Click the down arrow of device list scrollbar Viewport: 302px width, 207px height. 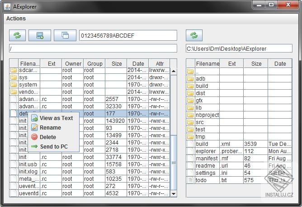point(174,194)
